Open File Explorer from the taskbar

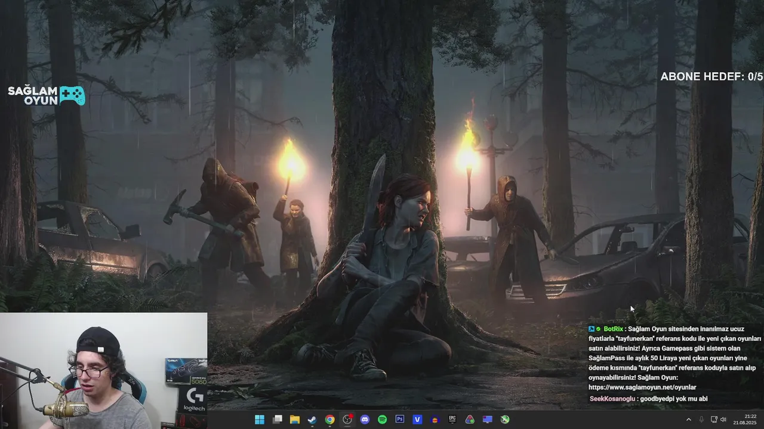coord(295,419)
